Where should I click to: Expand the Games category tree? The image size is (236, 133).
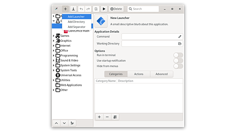click(54, 36)
